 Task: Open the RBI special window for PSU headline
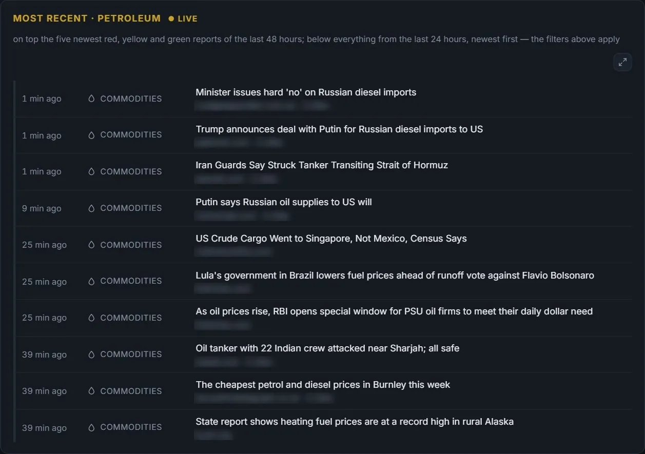[x=394, y=311]
